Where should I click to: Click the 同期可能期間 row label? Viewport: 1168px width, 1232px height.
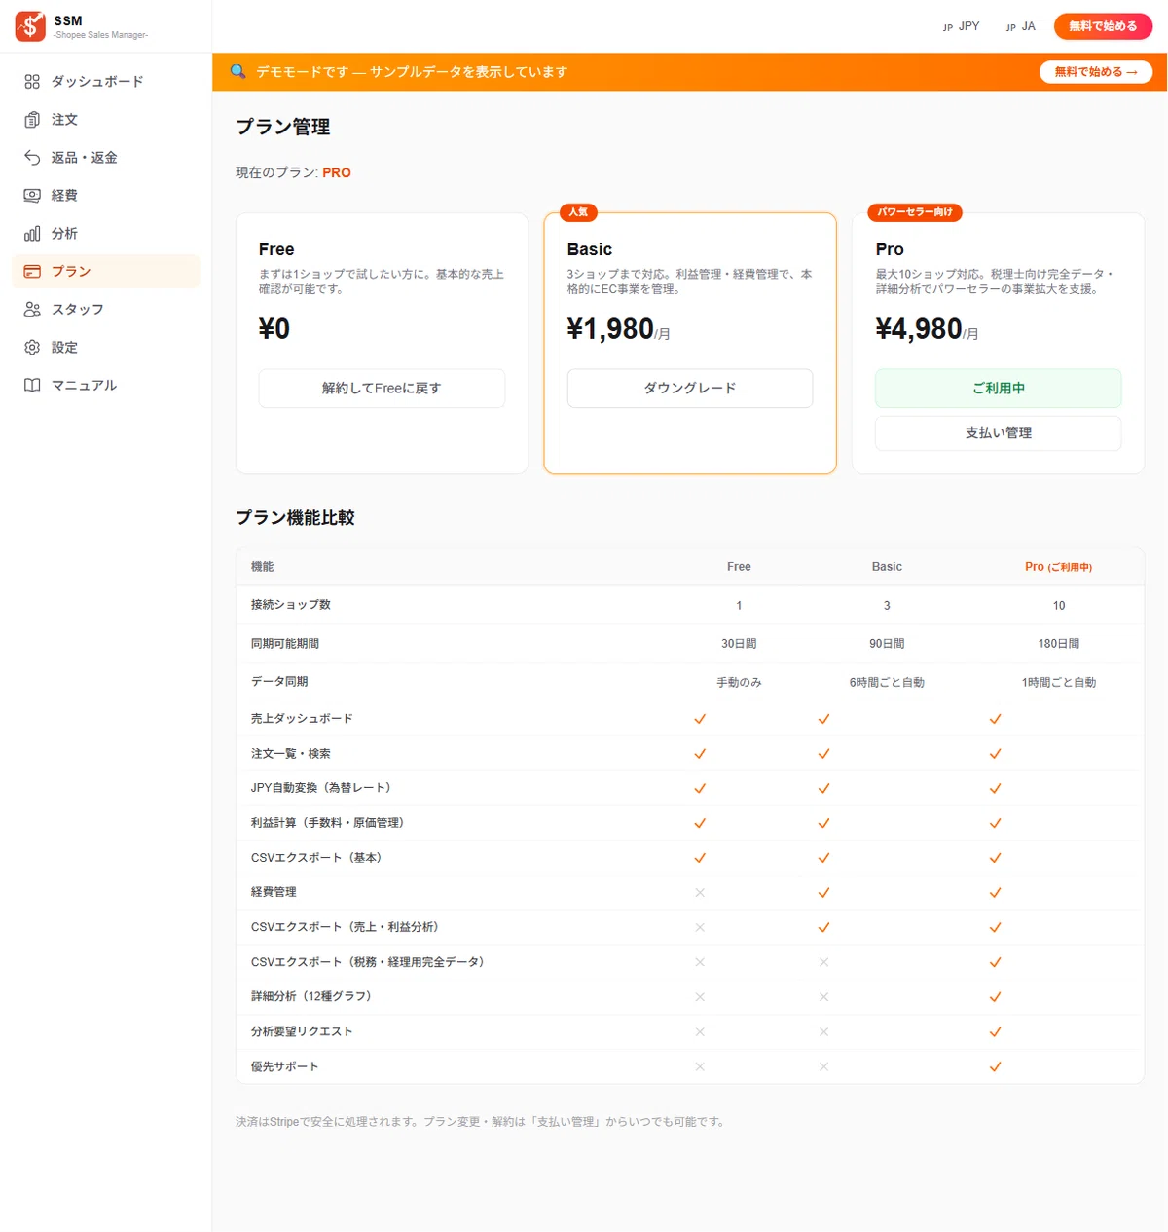285,644
